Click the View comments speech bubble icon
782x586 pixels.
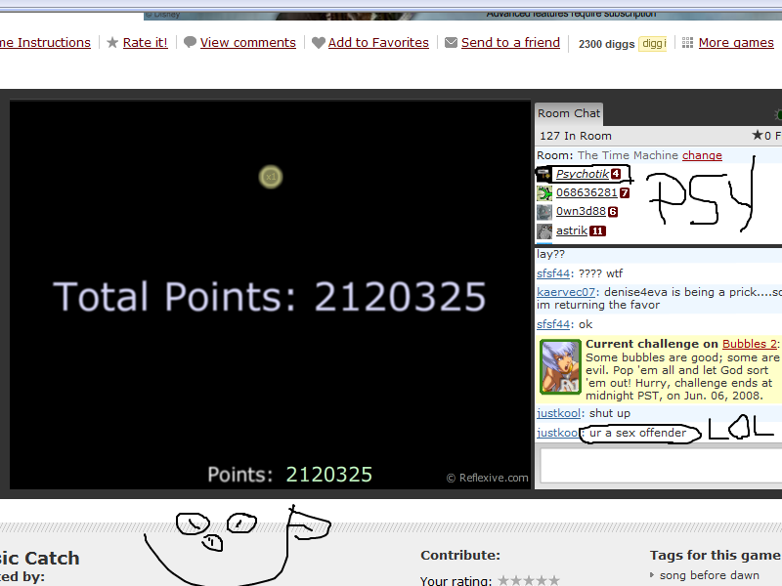click(x=190, y=43)
